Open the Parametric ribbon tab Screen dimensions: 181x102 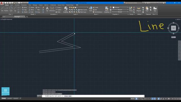24,5
